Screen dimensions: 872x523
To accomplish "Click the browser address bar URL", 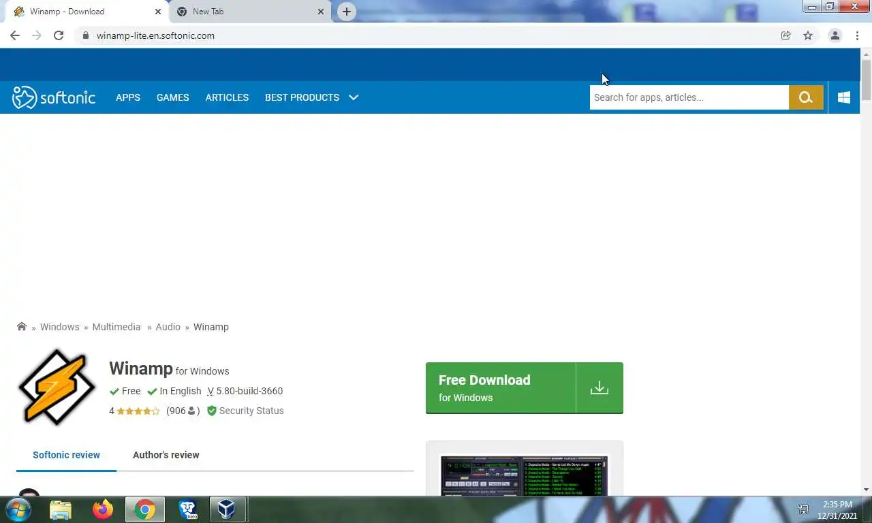I will click(155, 35).
